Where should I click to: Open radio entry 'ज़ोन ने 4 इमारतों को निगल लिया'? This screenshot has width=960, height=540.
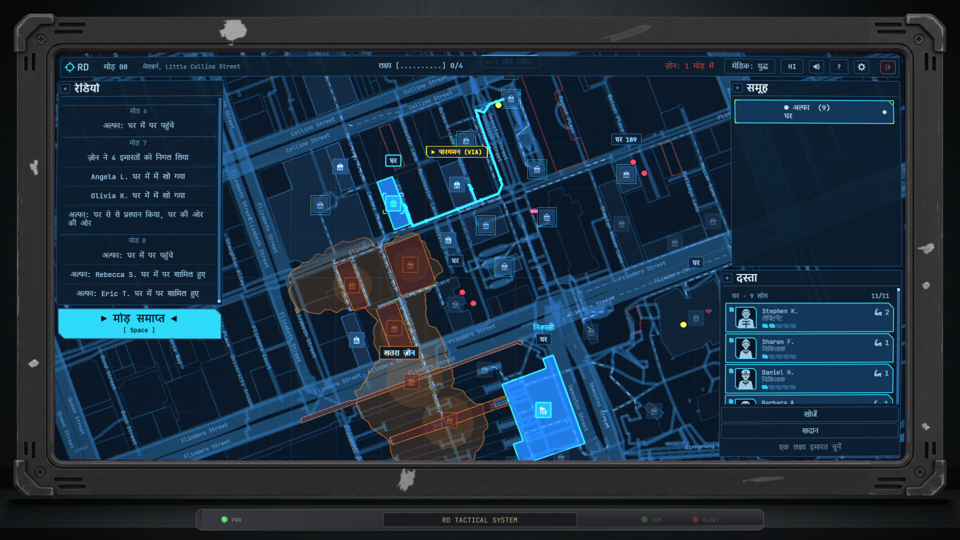pos(138,157)
